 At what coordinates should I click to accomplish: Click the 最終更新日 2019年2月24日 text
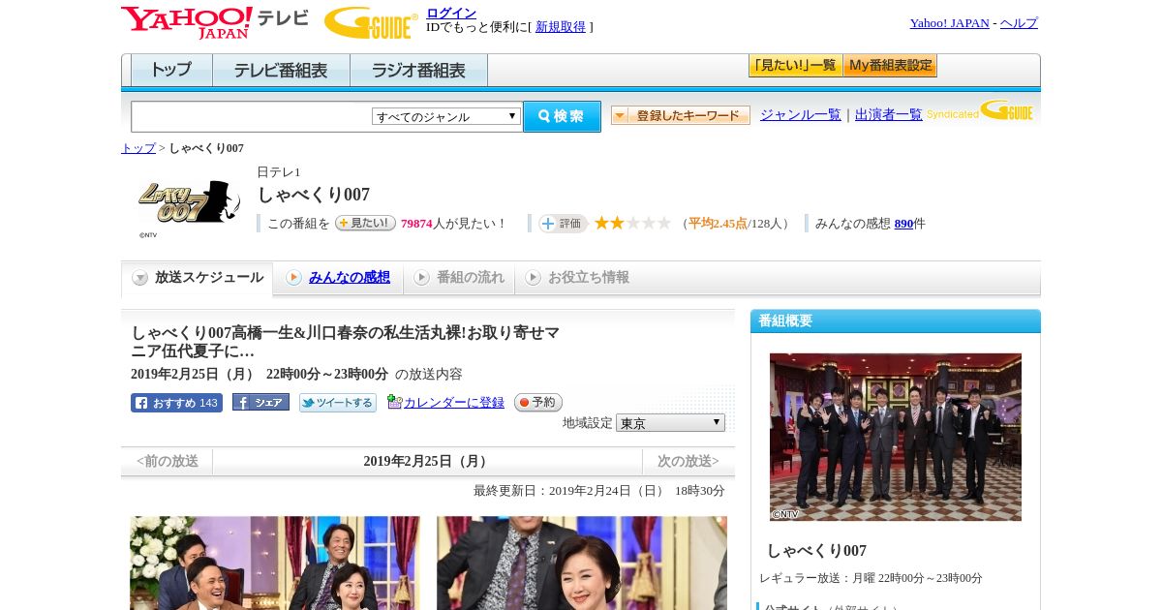[x=599, y=491]
